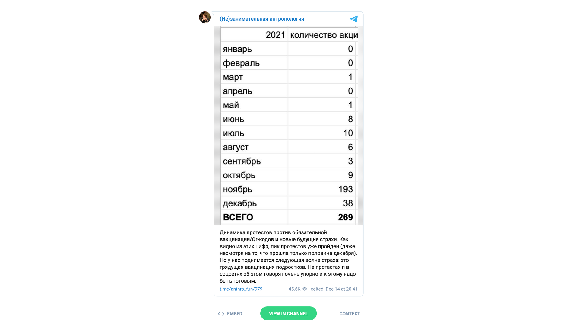This screenshot has width=579, height=326.
Task: Click the "количество акци" column header
Action: click(324, 35)
